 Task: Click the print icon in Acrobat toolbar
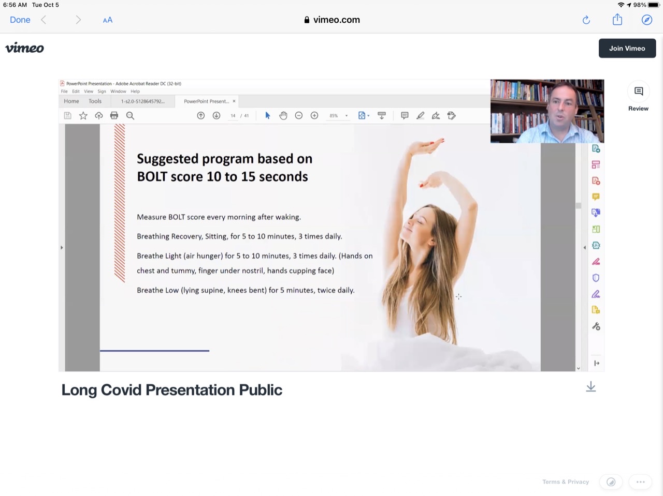pyautogui.click(x=114, y=116)
